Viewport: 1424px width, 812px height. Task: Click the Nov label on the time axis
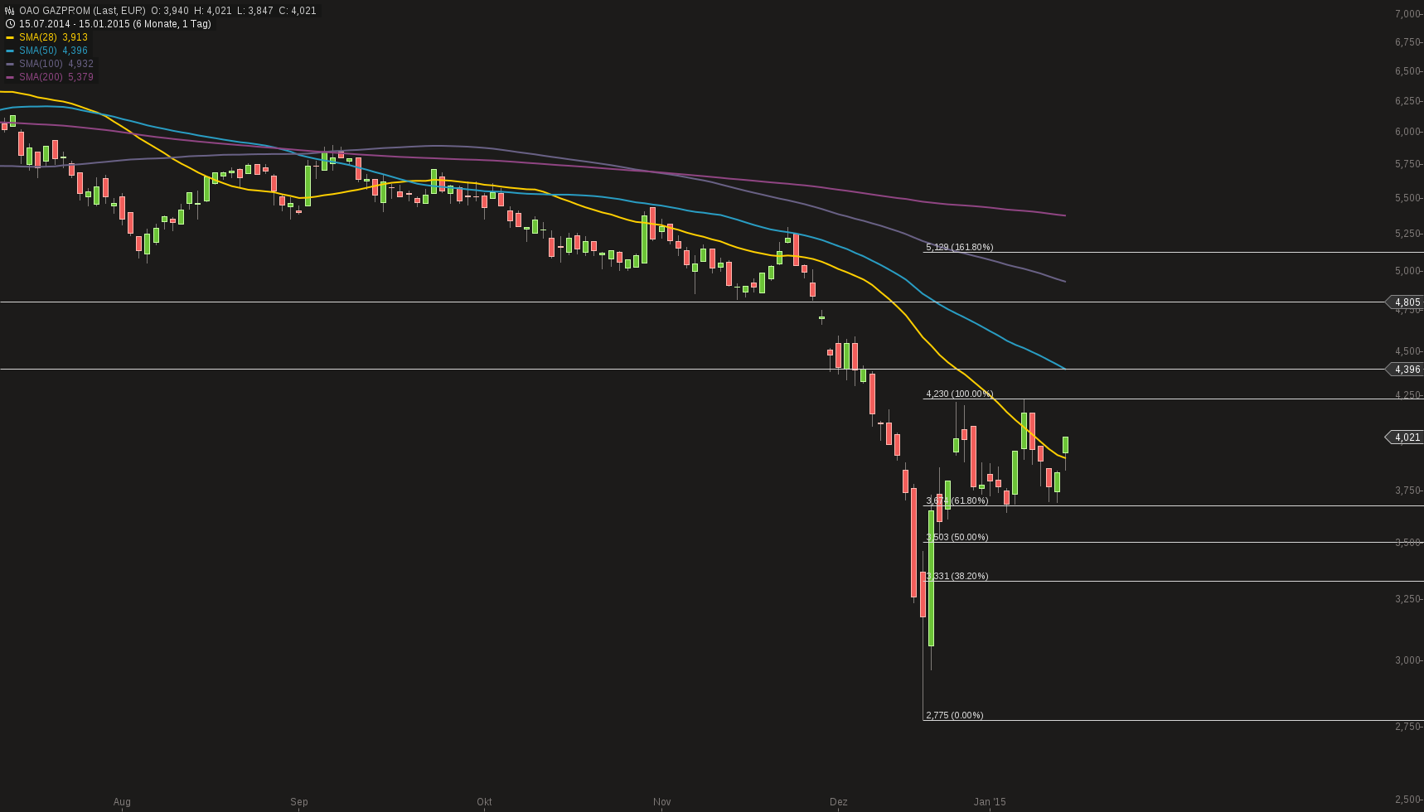(661, 802)
